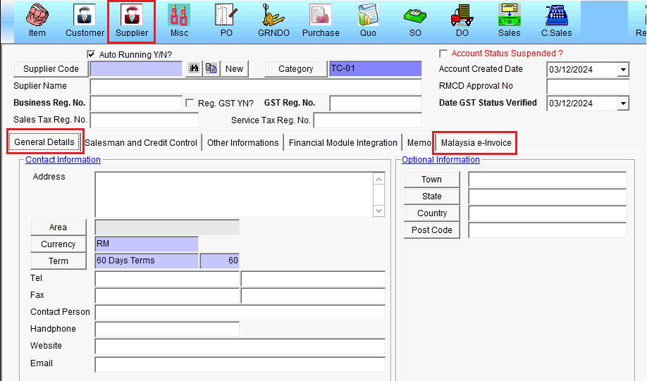Screen dimensions: 647x381
Task: Open the GRNDO forklift icon
Action: (x=273, y=20)
